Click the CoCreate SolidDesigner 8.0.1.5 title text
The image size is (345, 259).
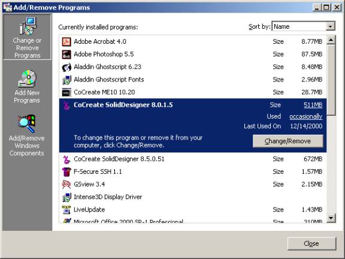click(123, 105)
